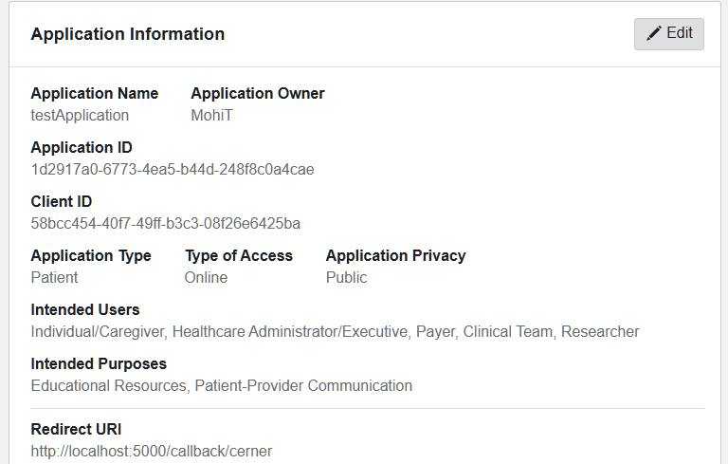Screen dimensions: 728x464
Task: Click the Online type of access value
Action: 206,278
